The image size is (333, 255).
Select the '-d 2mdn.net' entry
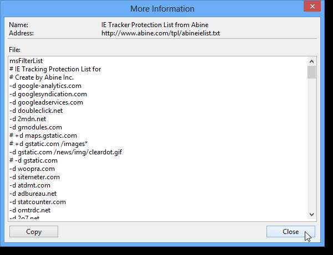tap(28, 119)
